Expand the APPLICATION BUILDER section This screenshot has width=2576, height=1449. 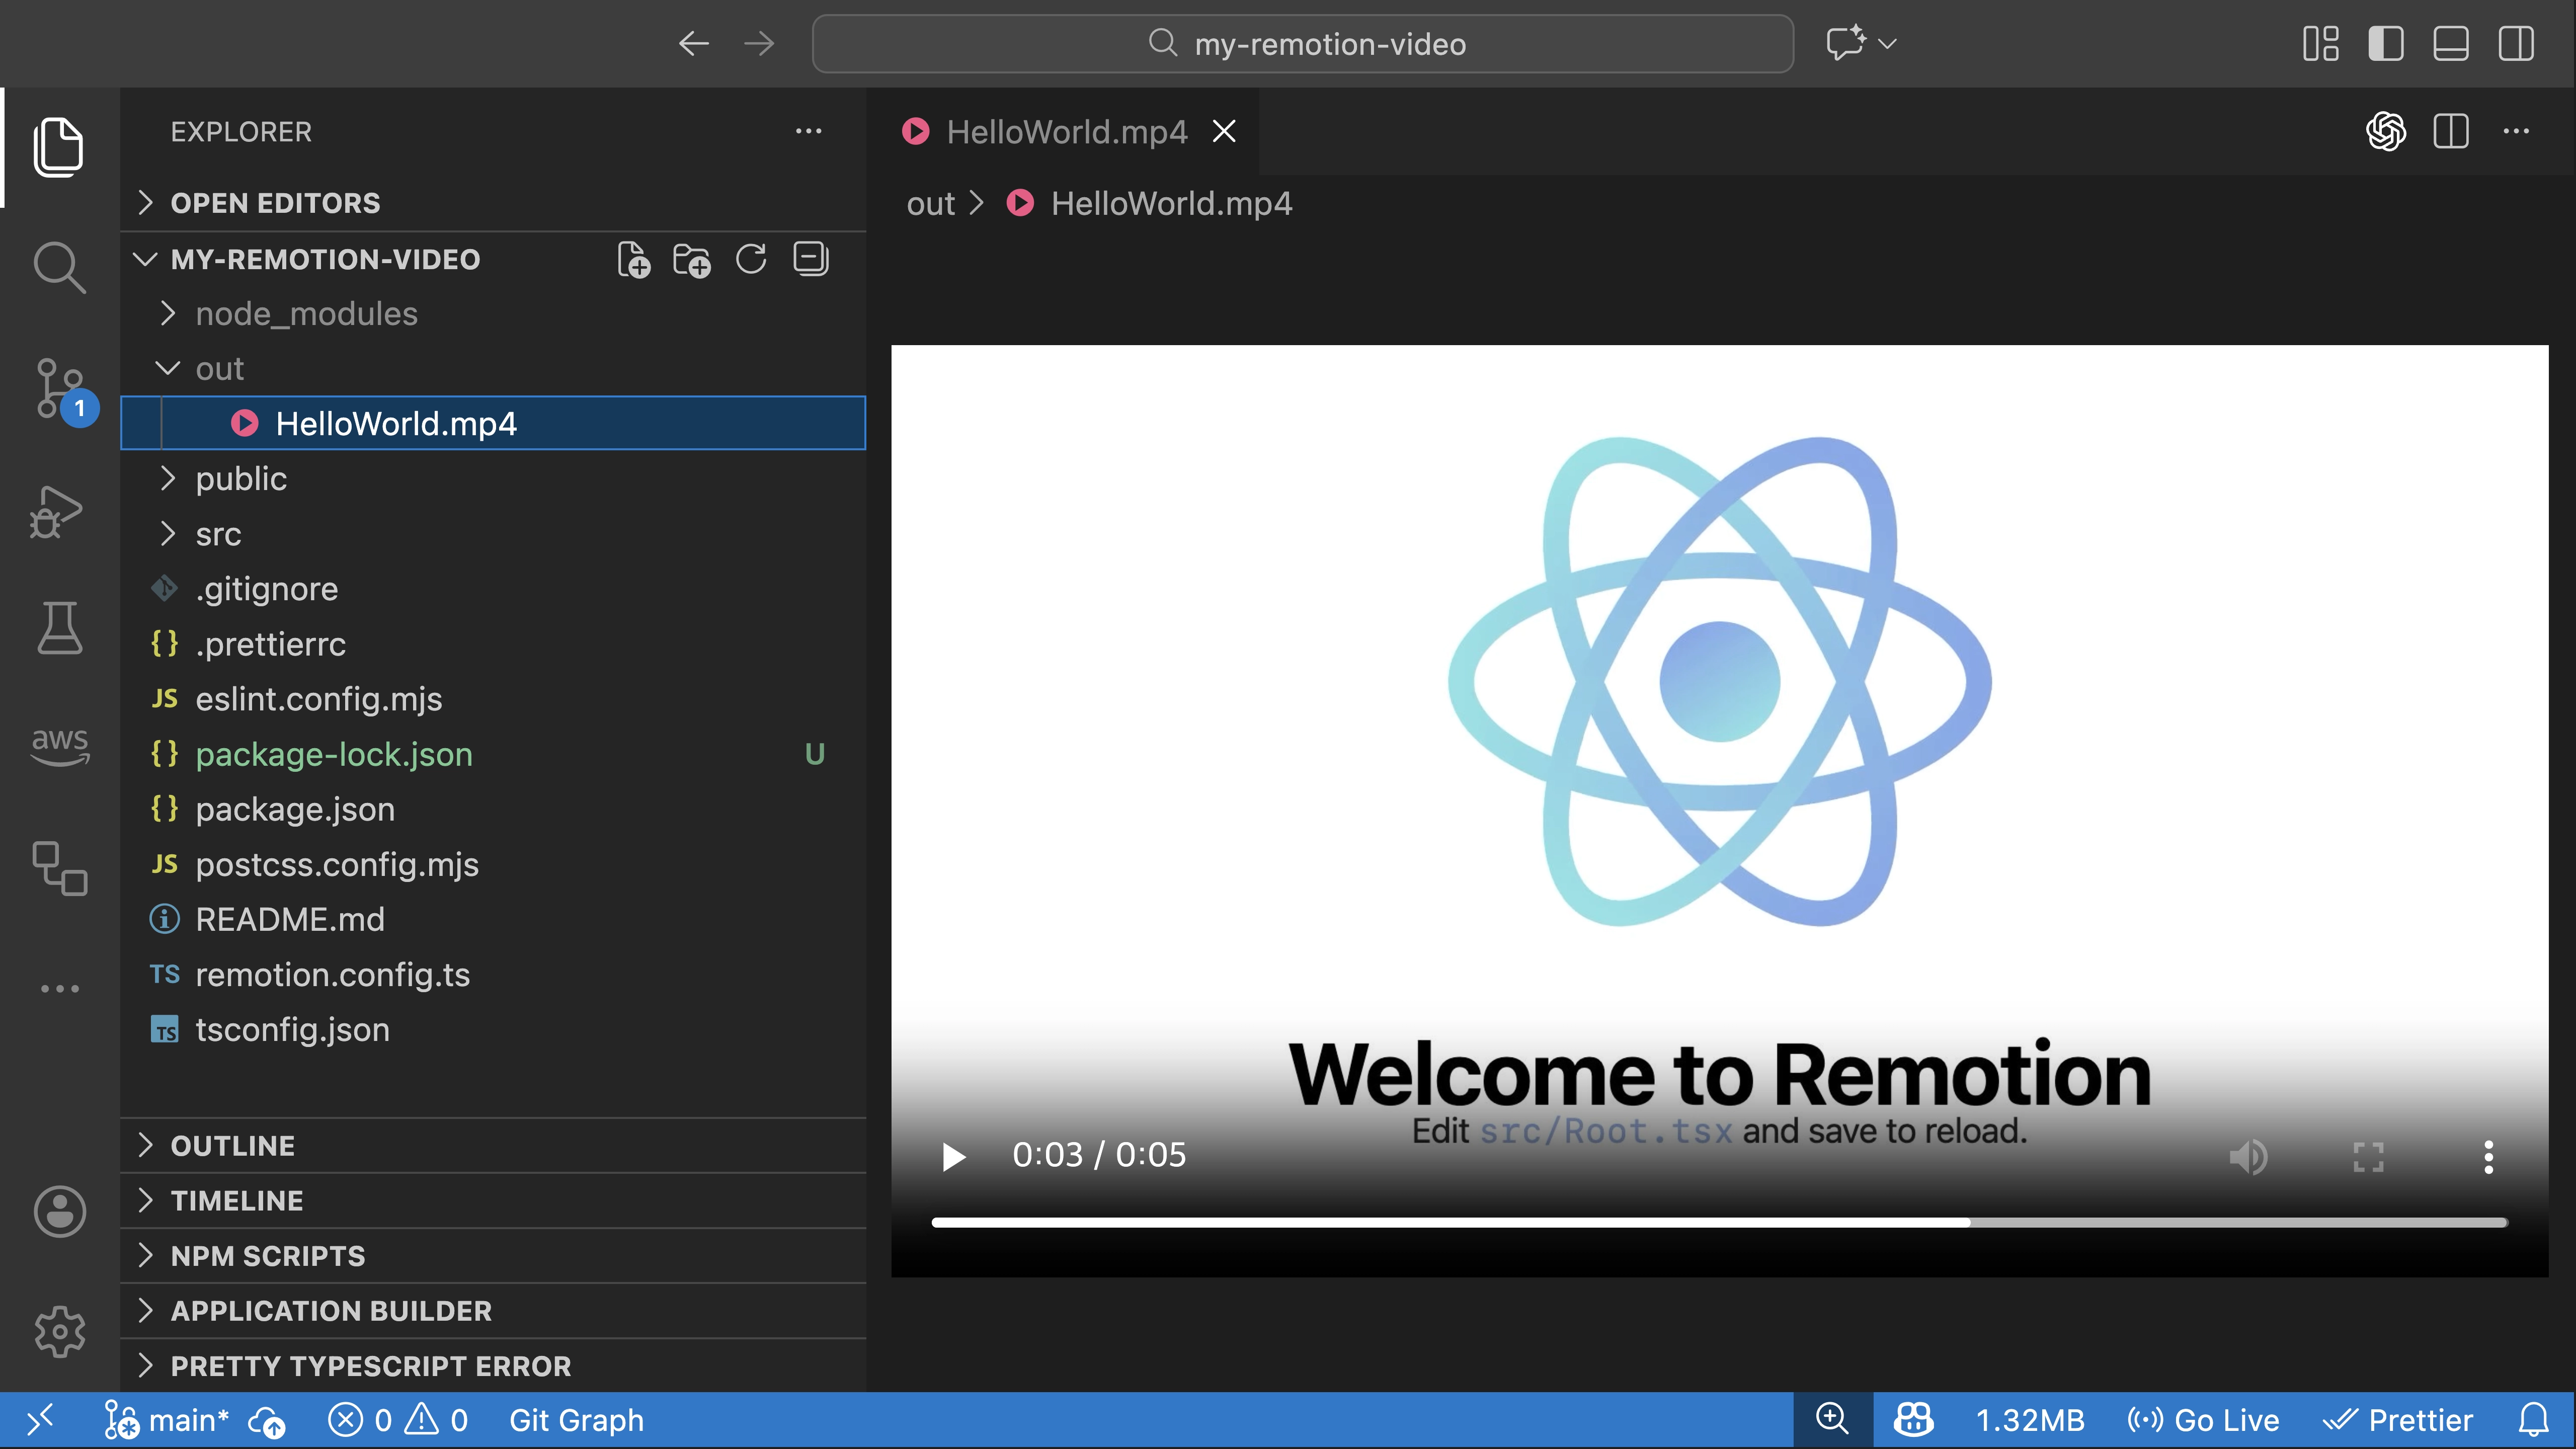click(493, 1311)
